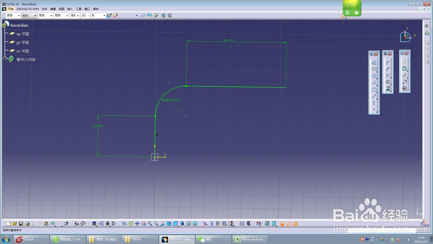
Task: Open the fourth 自动 line type dropdown
Action: coord(61,16)
